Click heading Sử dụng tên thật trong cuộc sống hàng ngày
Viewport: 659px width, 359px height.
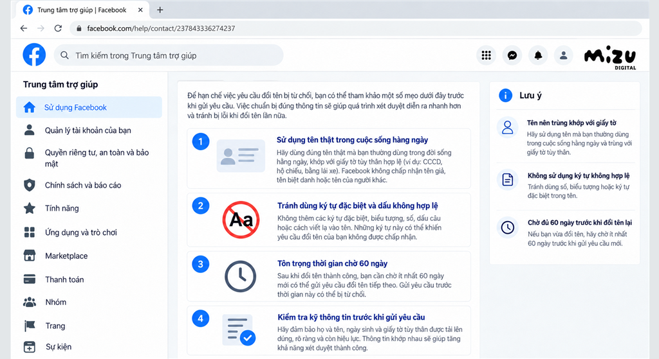(x=352, y=139)
